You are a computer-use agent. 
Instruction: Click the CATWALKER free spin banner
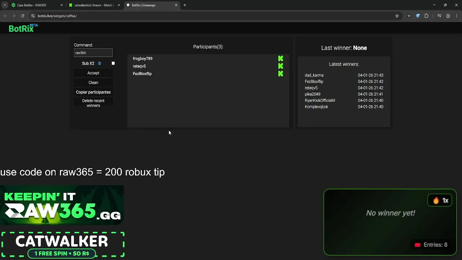point(62,245)
